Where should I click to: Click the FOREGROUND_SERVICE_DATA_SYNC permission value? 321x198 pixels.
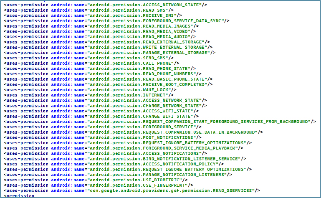coord(157,20)
